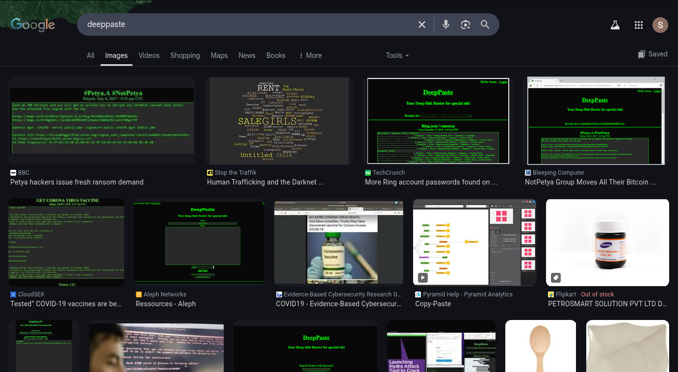Open Google Lens camera search icon
Viewport: 678px width, 372px height.
(x=466, y=25)
